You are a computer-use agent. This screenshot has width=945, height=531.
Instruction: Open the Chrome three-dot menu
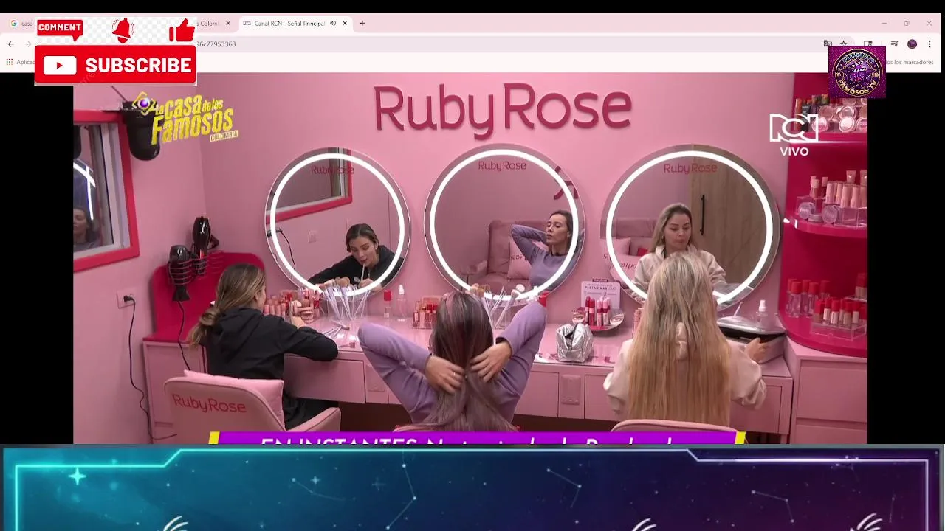point(929,44)
